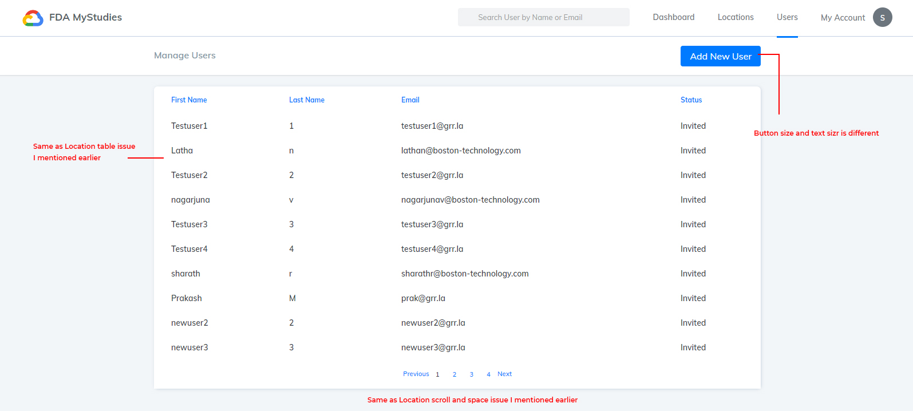
Task: Open the My Account menu
Action: pyautogui.click(x=843, y=18)
